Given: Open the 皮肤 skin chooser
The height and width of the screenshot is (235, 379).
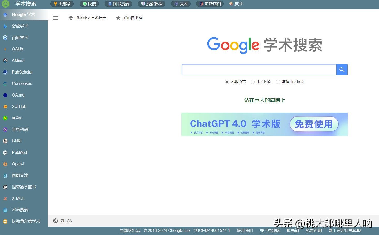Looking at the screenshot, I should coord(236,4).
